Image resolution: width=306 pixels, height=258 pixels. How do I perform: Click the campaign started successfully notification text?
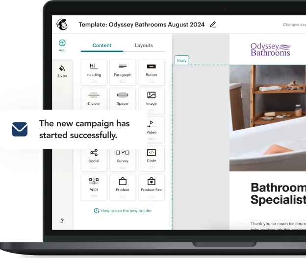(84, 129)
